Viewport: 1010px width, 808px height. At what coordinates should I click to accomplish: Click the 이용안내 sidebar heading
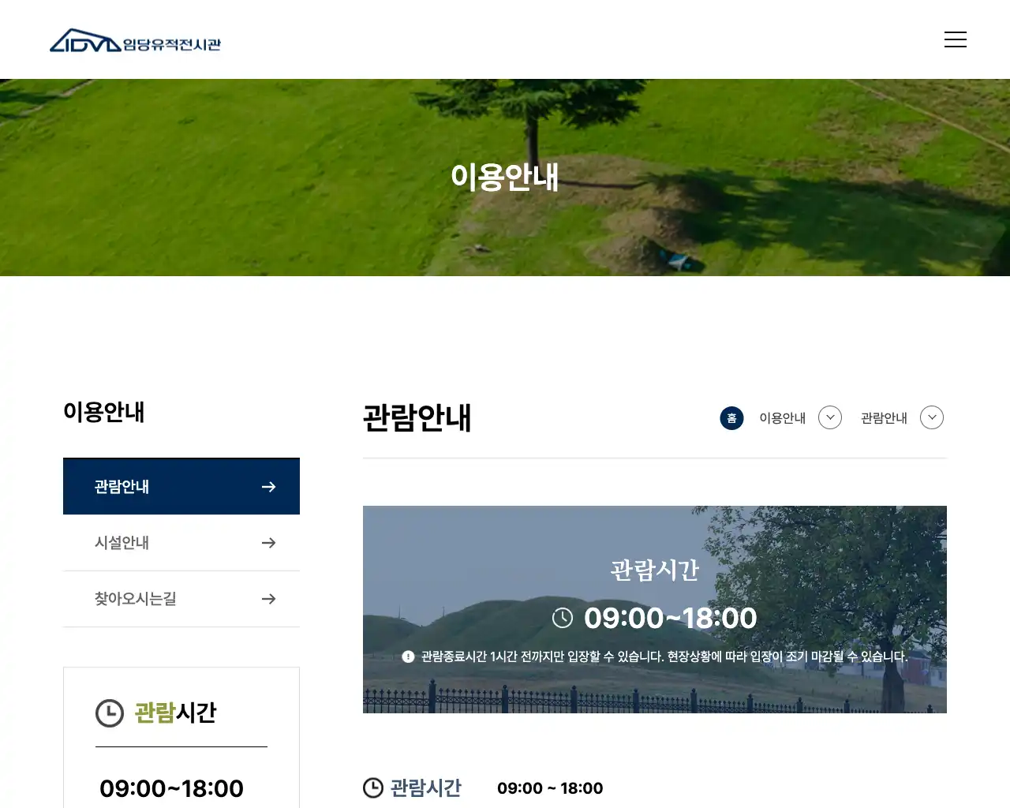click(x=103, y=412)
